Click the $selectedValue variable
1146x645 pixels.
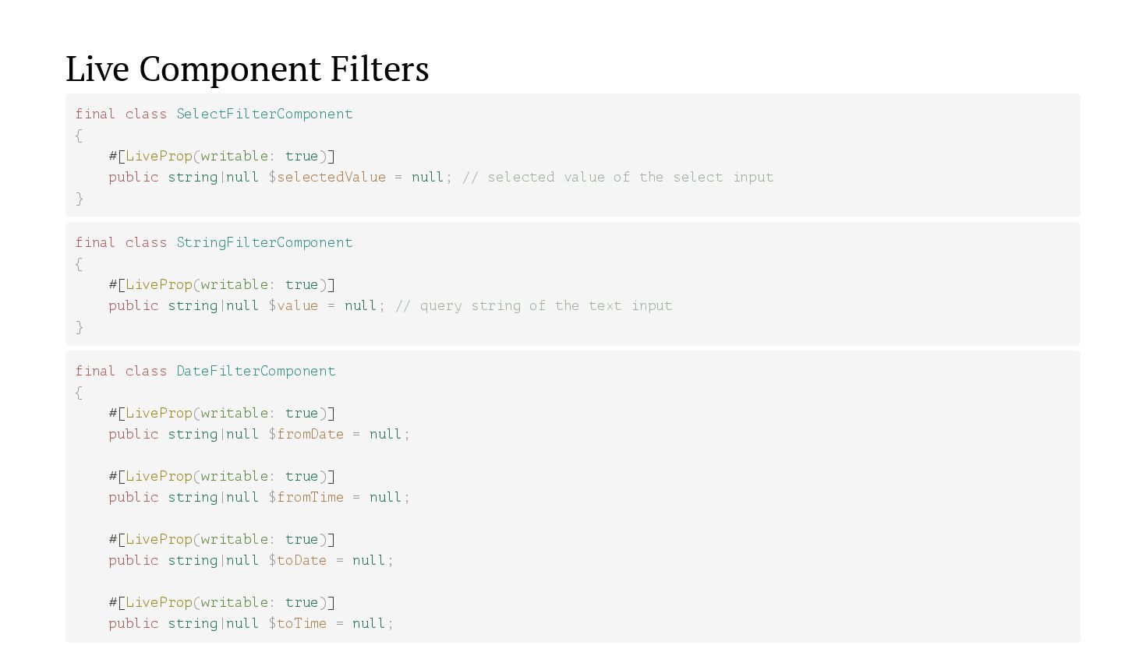327,177
